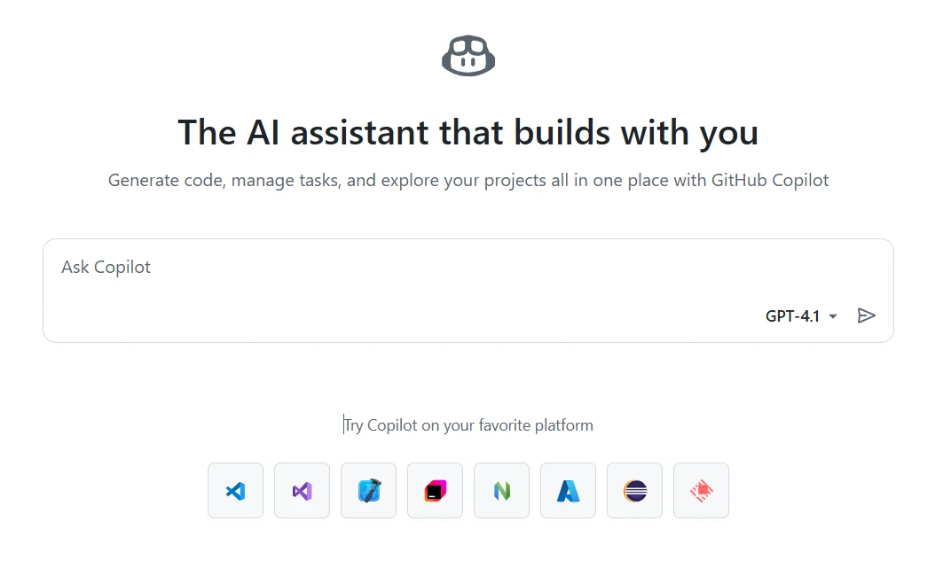This screenshot has height=568, width=943.
Task: Click the Copilot chat box area
Action: [468, 290]
